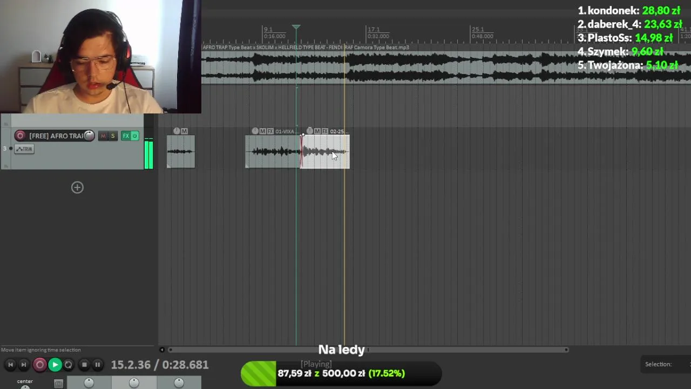The image size is (691, 389).
Task: Click the 'Move item ignoring time selection' status text
Action: pyautogui.click(x=41, y=350)
